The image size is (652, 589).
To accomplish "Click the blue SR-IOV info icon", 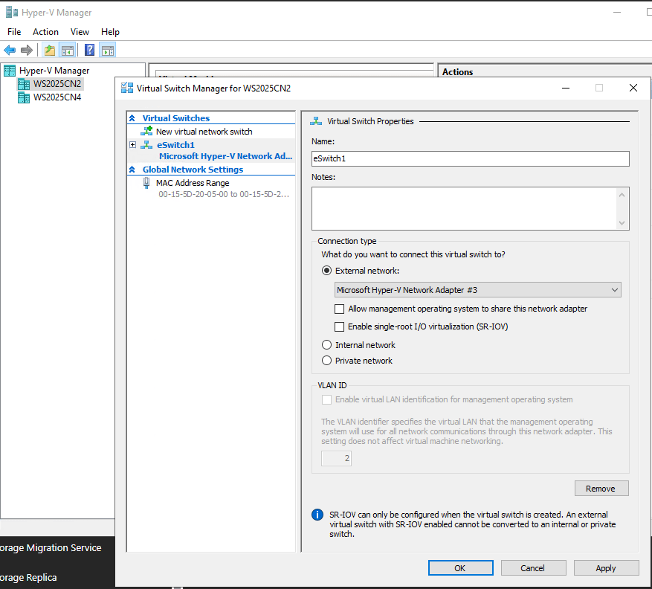I will click(x=316, y=515).
